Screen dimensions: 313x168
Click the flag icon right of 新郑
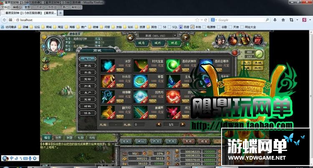186,37
